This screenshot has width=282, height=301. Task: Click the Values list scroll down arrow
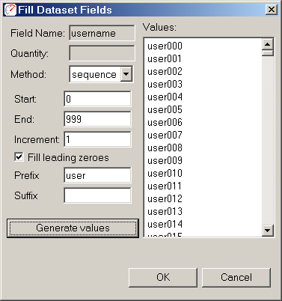coord(268,230)
